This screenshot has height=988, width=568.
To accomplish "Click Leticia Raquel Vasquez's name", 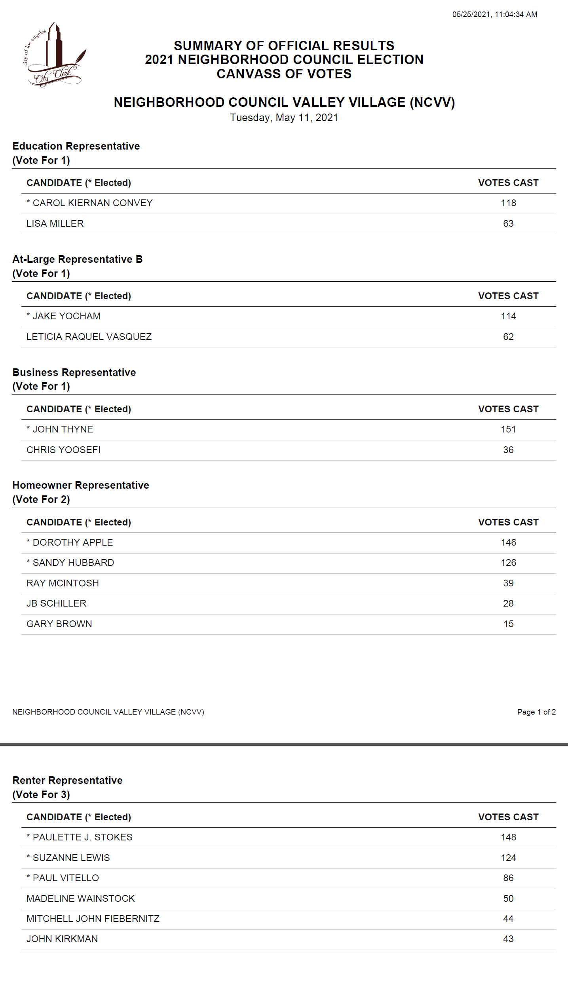I will (x=89, y=337).
